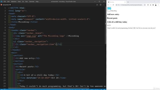160x90 pixels.
Task: Open the editor More Actions ellipsis
Action: click(x=104, y=5)
